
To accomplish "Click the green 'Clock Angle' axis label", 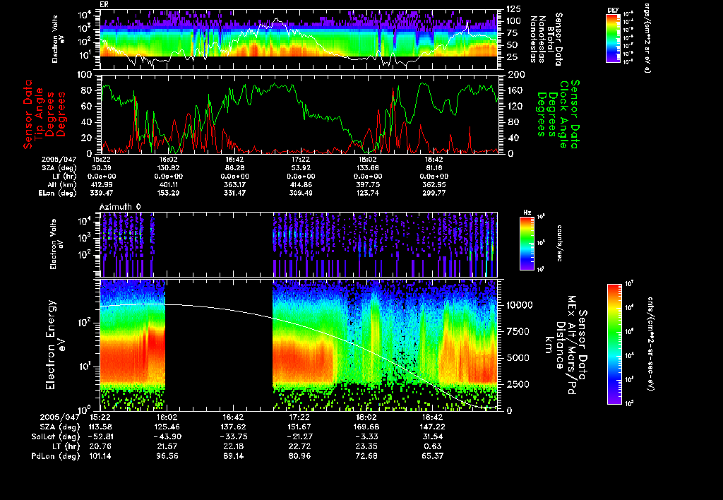I will point(563,114).
